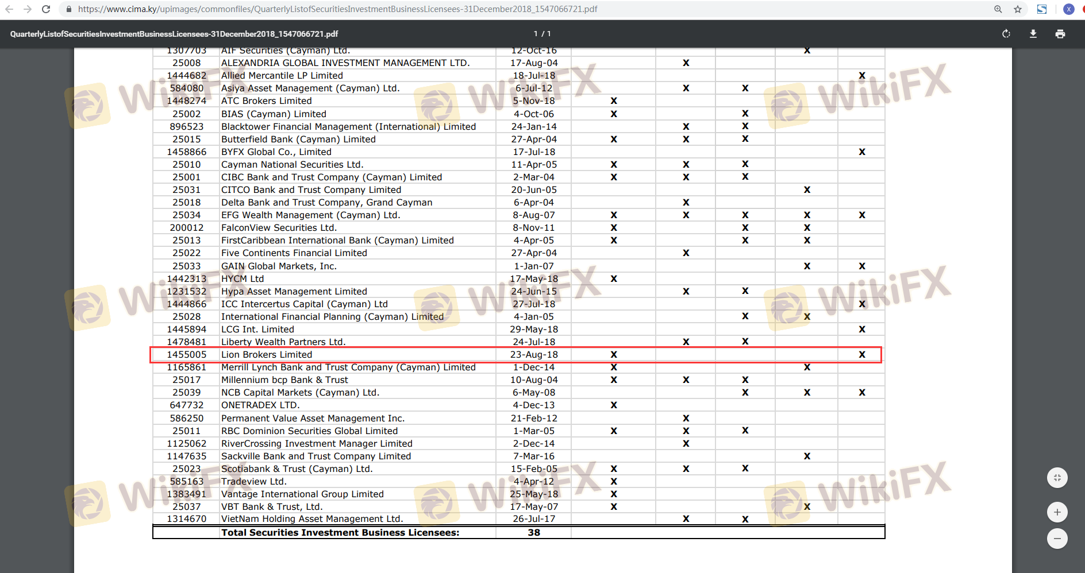Click 'BYFX Global Co., Limited'
The height and width of the screenshot is (573, 1085).
point(276,152)
